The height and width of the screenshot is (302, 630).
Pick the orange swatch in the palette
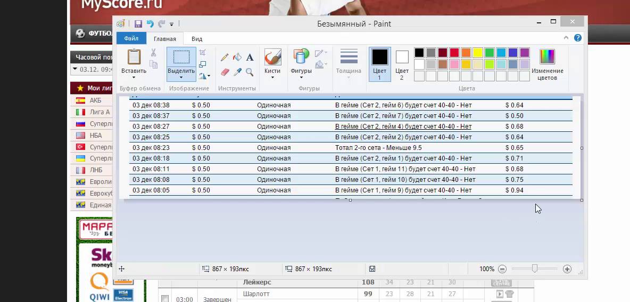[x=466, y=53]
